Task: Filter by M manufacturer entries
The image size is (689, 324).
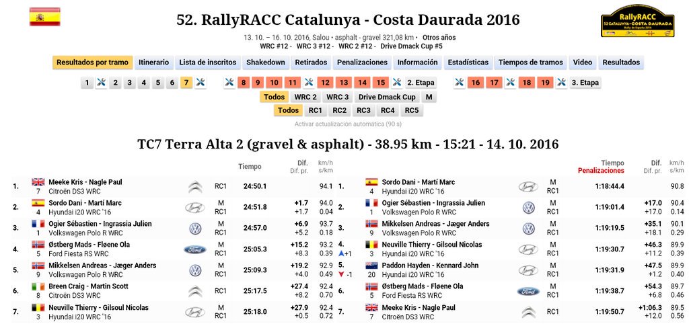Action: pos(429,97)
